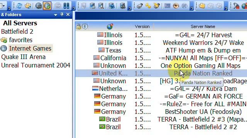Viewport: 247px width, 138px height.
Task: Select the TERRA - Battlefield 2 #2 server
Action: point(203,127)
